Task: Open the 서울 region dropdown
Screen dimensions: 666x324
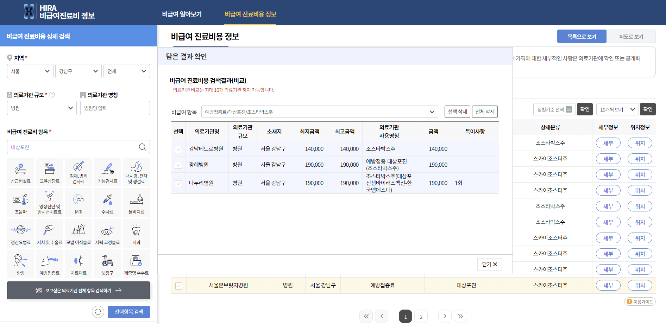Action: pos(30,71)
